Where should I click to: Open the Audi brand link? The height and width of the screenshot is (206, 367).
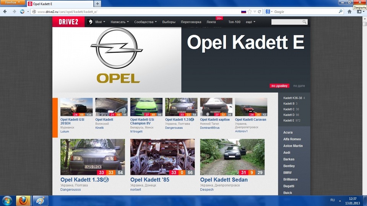[x=287, y=153]
